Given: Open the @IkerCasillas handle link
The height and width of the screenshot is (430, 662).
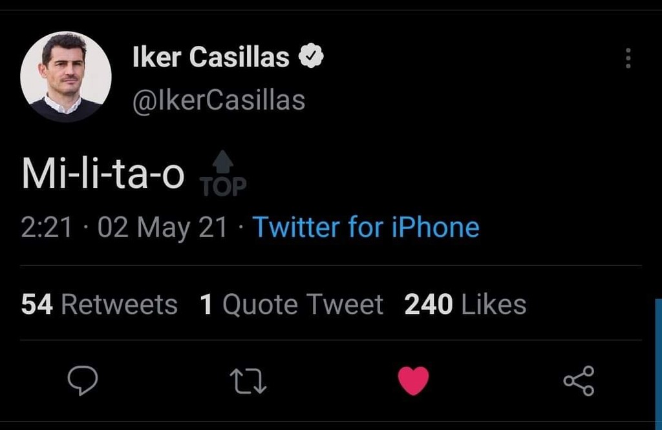Looking at the screenshot, I should [219, 101].
